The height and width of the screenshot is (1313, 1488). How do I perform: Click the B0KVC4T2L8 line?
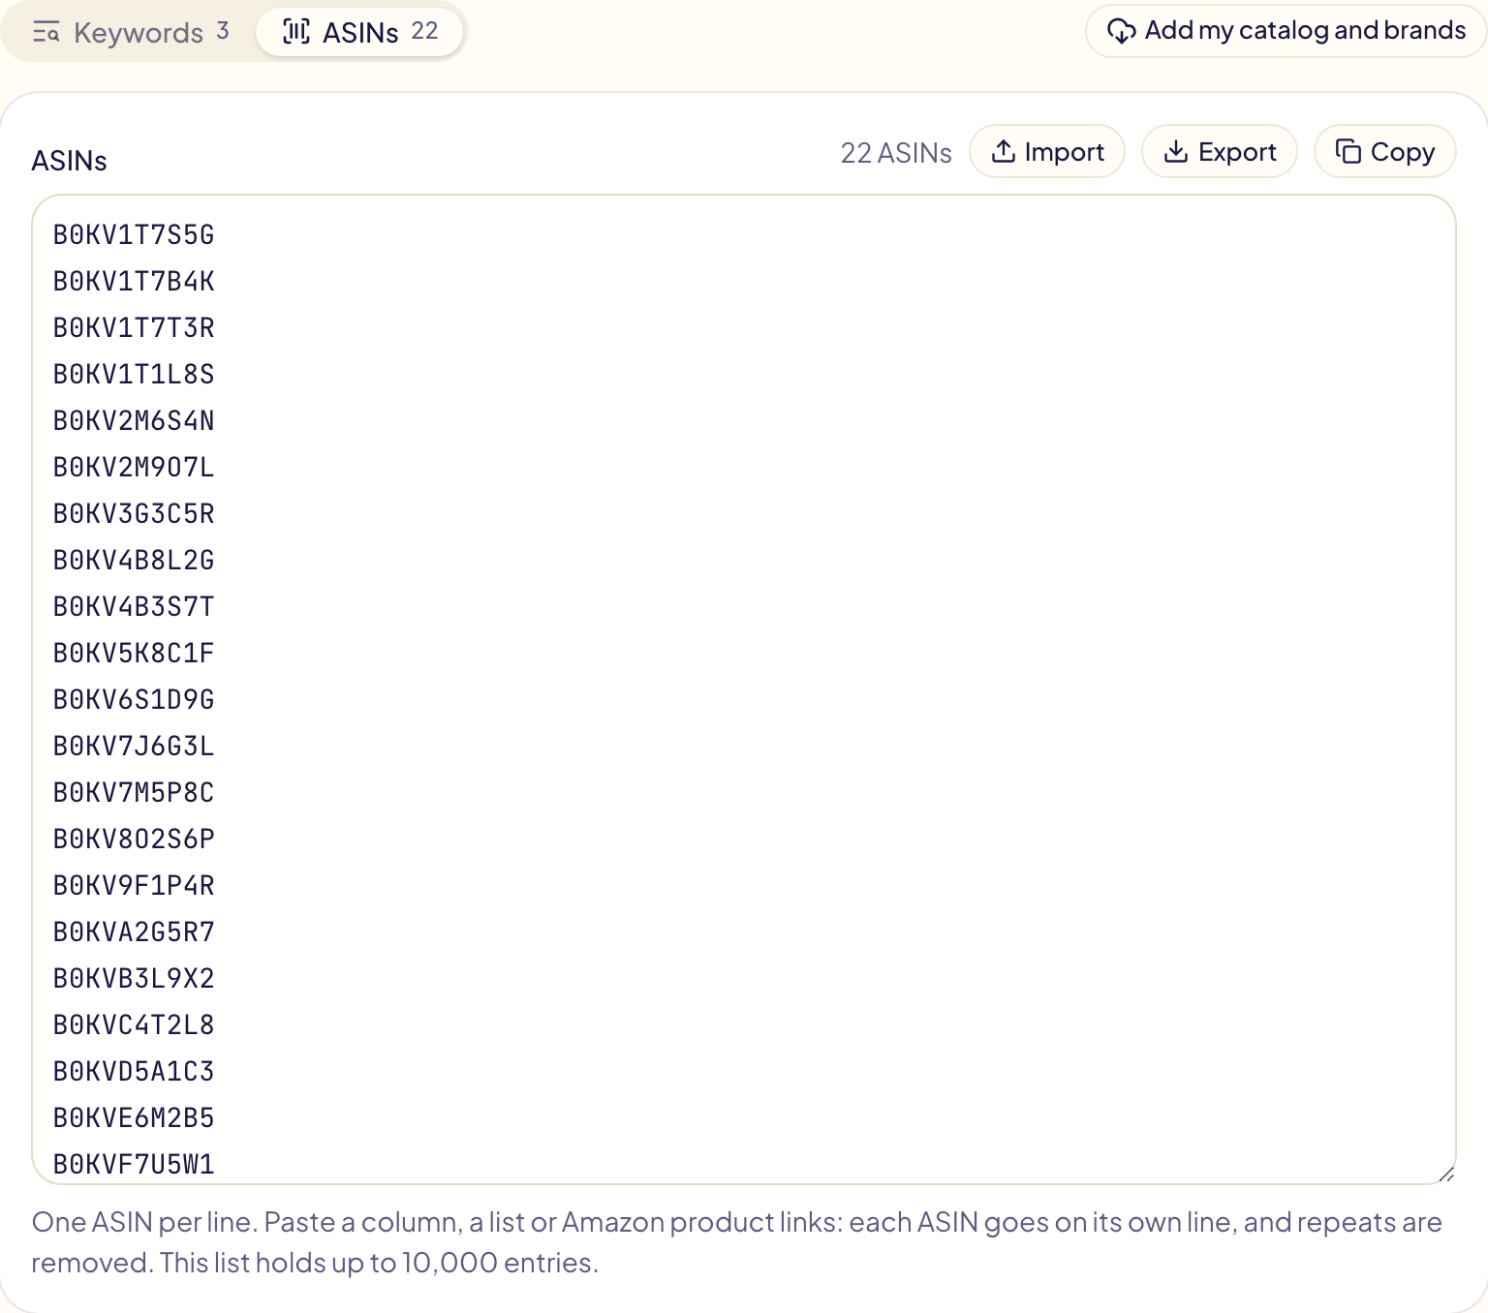(x=134, y=1025)
